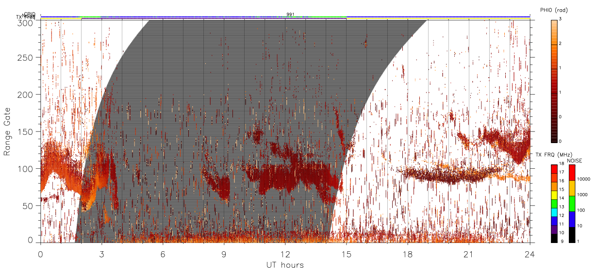596x275 pixels.
Task: Click the yellow swatch in NOISE legend
Action: point(572,188)
